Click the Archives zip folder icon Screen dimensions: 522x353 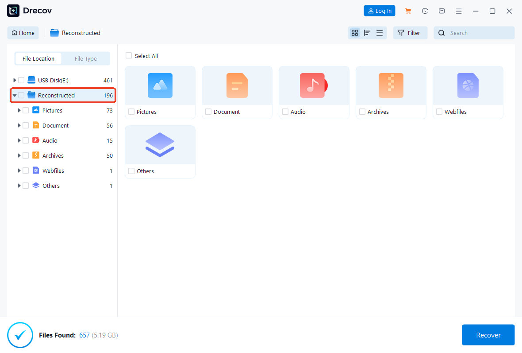coord(391,85)
